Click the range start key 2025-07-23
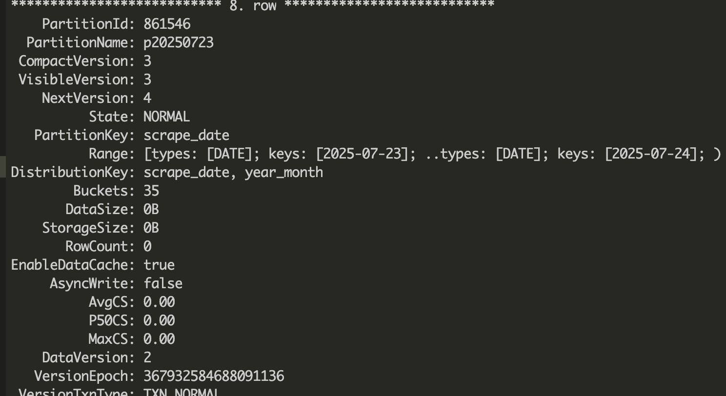 (362, 154)
